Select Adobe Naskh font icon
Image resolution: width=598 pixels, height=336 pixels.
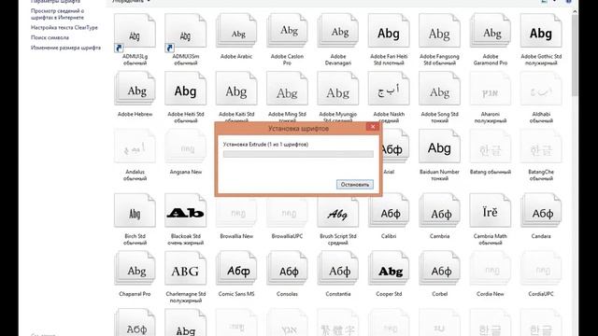pyautogui.click(x=389, y=89)
